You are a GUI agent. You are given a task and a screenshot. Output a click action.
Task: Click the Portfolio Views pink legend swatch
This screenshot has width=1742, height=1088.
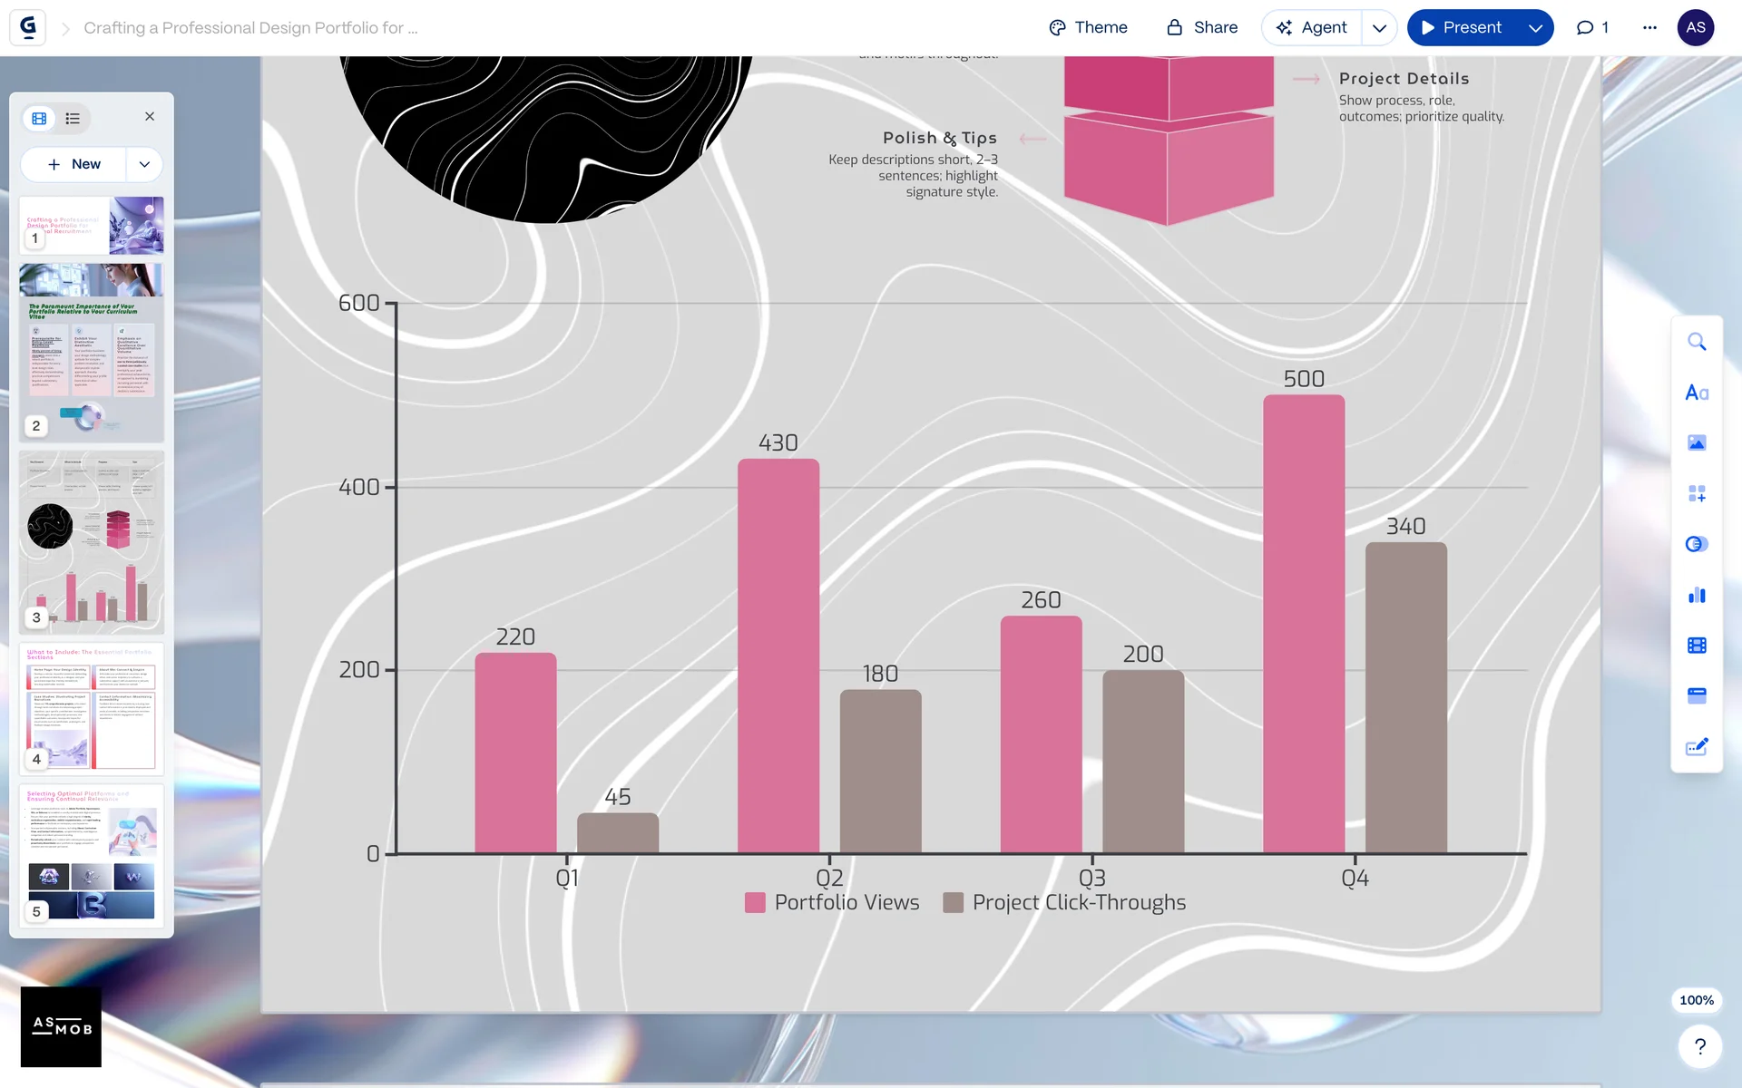[755, 902]
